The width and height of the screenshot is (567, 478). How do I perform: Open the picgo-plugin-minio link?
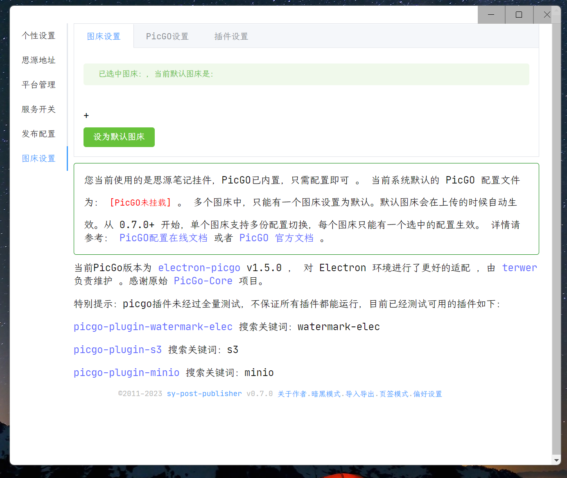click(126, 373)
